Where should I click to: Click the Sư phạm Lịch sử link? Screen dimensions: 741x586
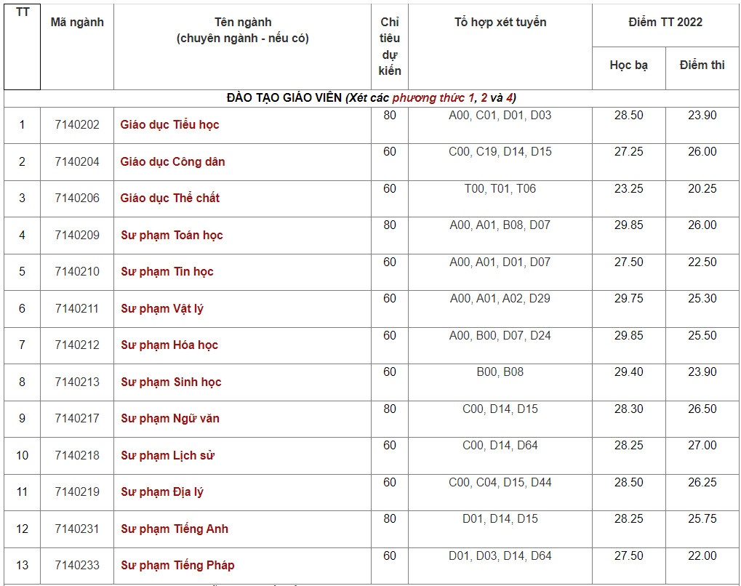point(167,456)
